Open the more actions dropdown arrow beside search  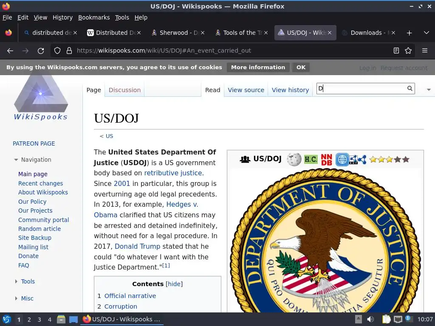(x=429, y=90)
